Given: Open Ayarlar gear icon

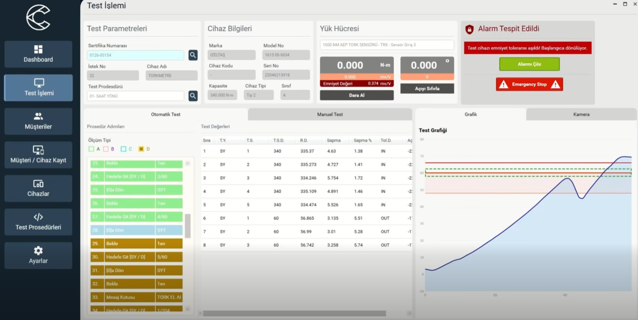Looking at the screenshot, I should click(x=38, y=251).
